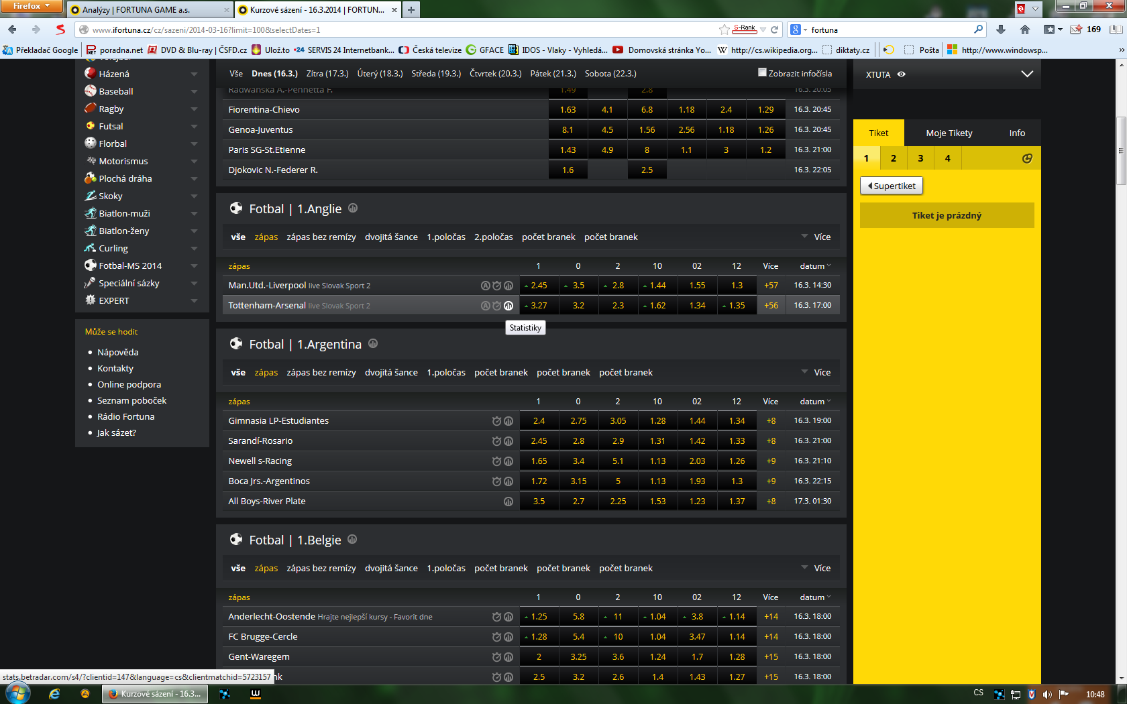This screenshot has width=1127, height=704.
Task: Select the Sobota (22.3.) date filter
Action: click(610, 74)
